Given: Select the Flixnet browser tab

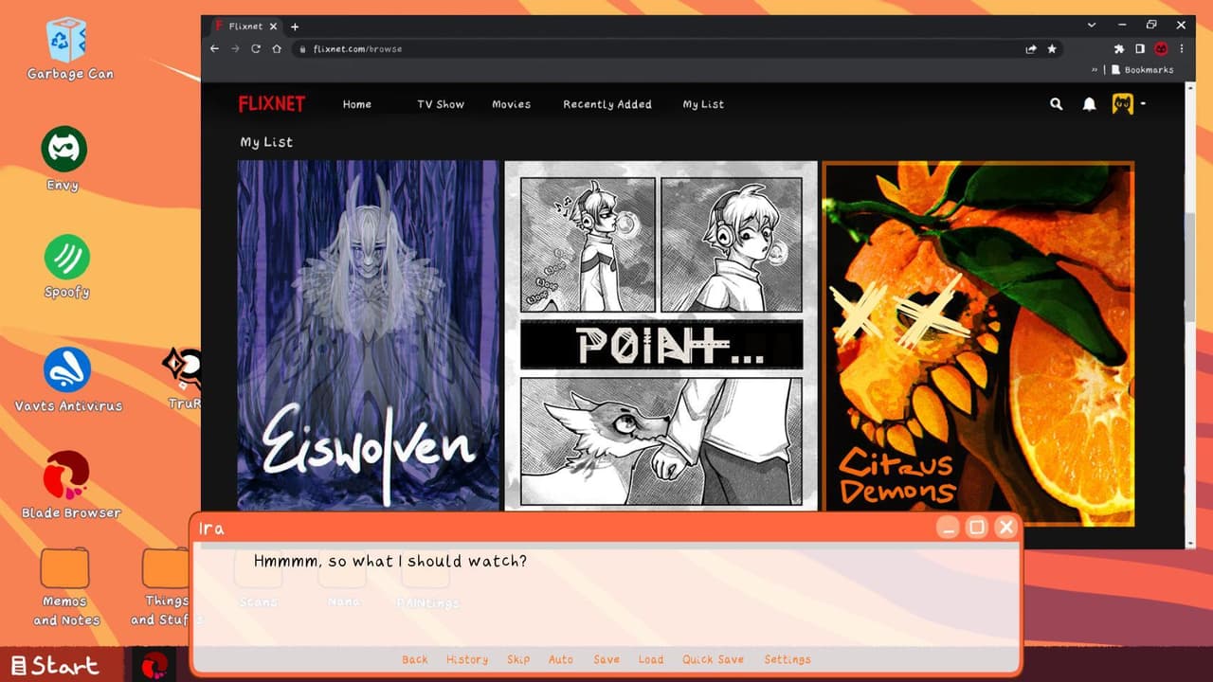Looking at the screenshot, I should 244,27.
